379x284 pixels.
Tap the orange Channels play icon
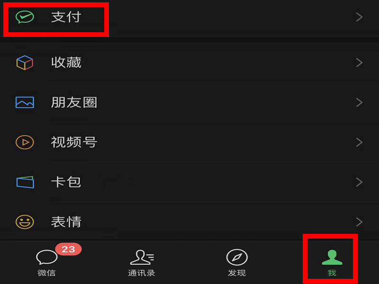25,142
